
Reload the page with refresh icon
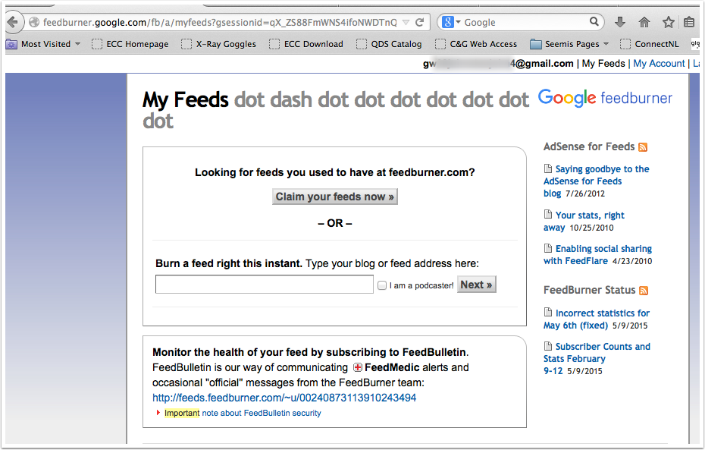click(x=419, y=22)
